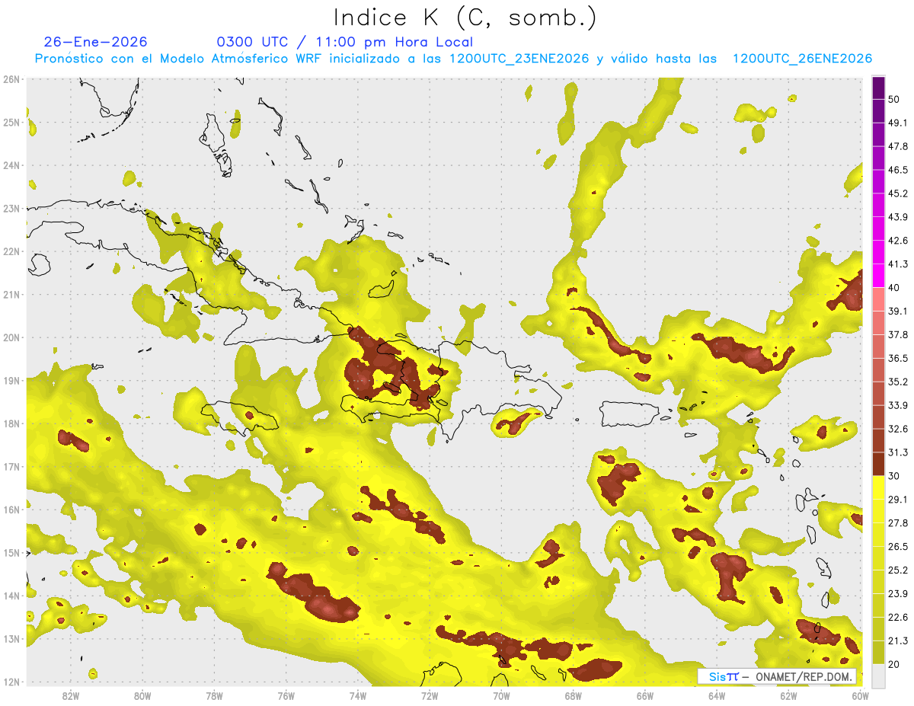
Task: Click longitude label '62W'
Action: 788,695
